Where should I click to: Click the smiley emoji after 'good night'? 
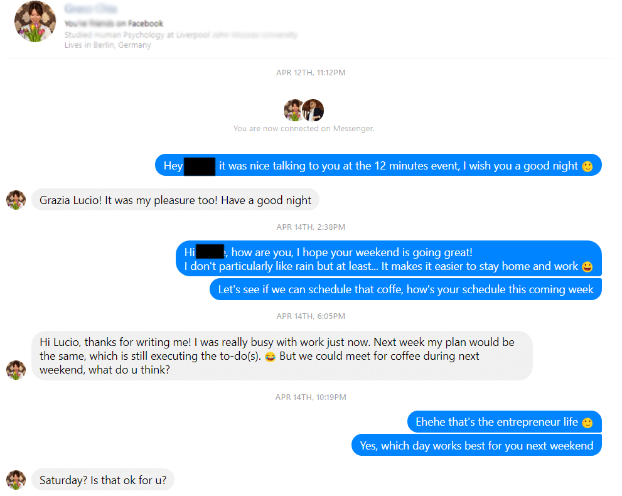tap(587, 166)
